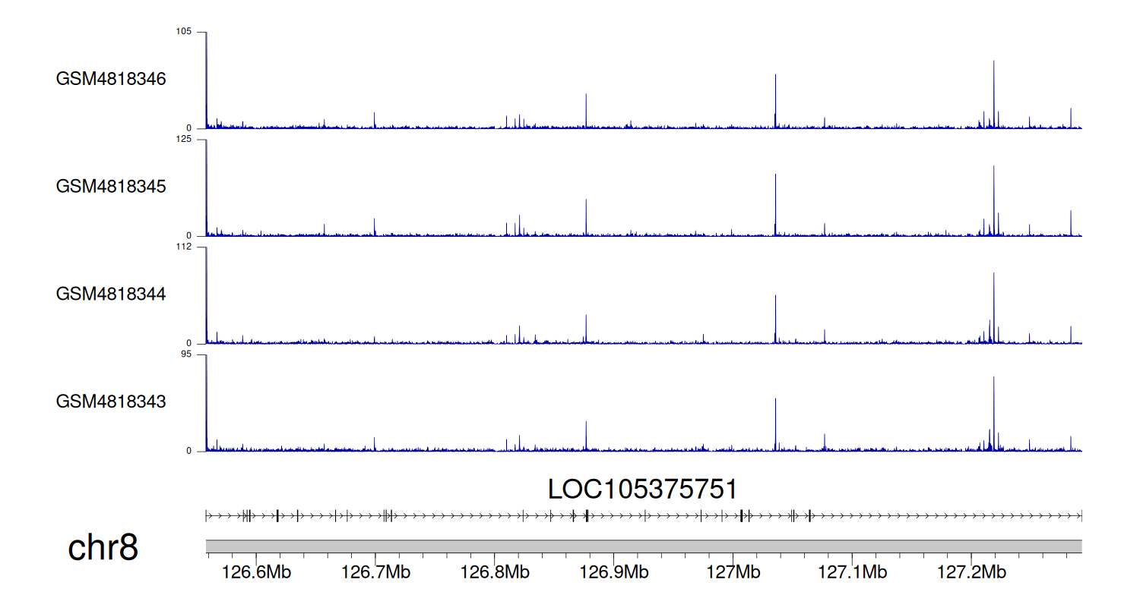Image resolution: width=1140 pixels, height=592 pixels.
Task: Select the 126.9Mb axis label
Action: [x=615, y=572]
